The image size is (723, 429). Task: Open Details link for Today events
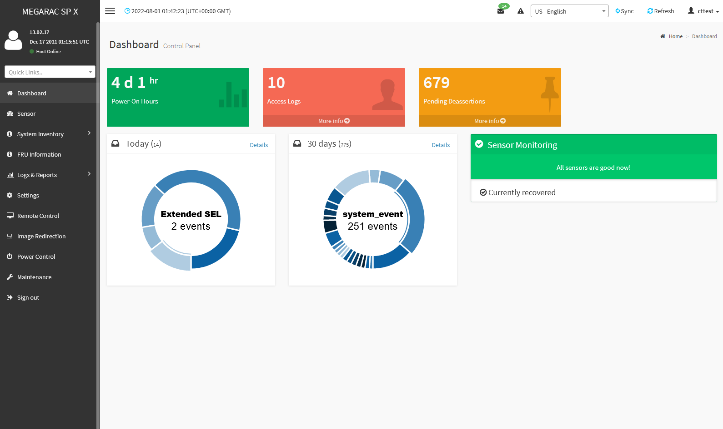coord(259,145)
